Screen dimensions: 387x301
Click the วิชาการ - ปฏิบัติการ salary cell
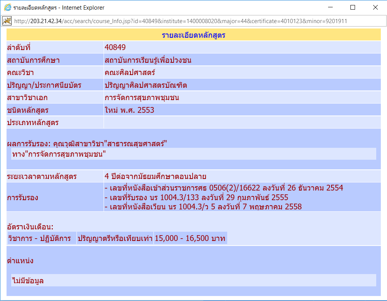tap(40, 238)
